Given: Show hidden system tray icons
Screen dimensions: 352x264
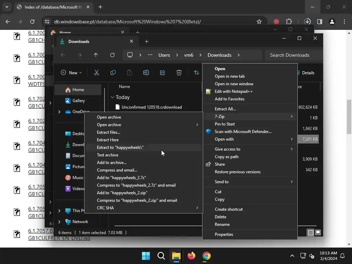Looking at the screenshot, I should click(x=292, y=256).
